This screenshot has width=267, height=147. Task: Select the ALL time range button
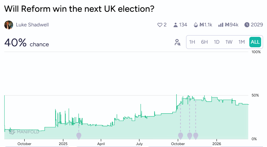pos(255,42)
